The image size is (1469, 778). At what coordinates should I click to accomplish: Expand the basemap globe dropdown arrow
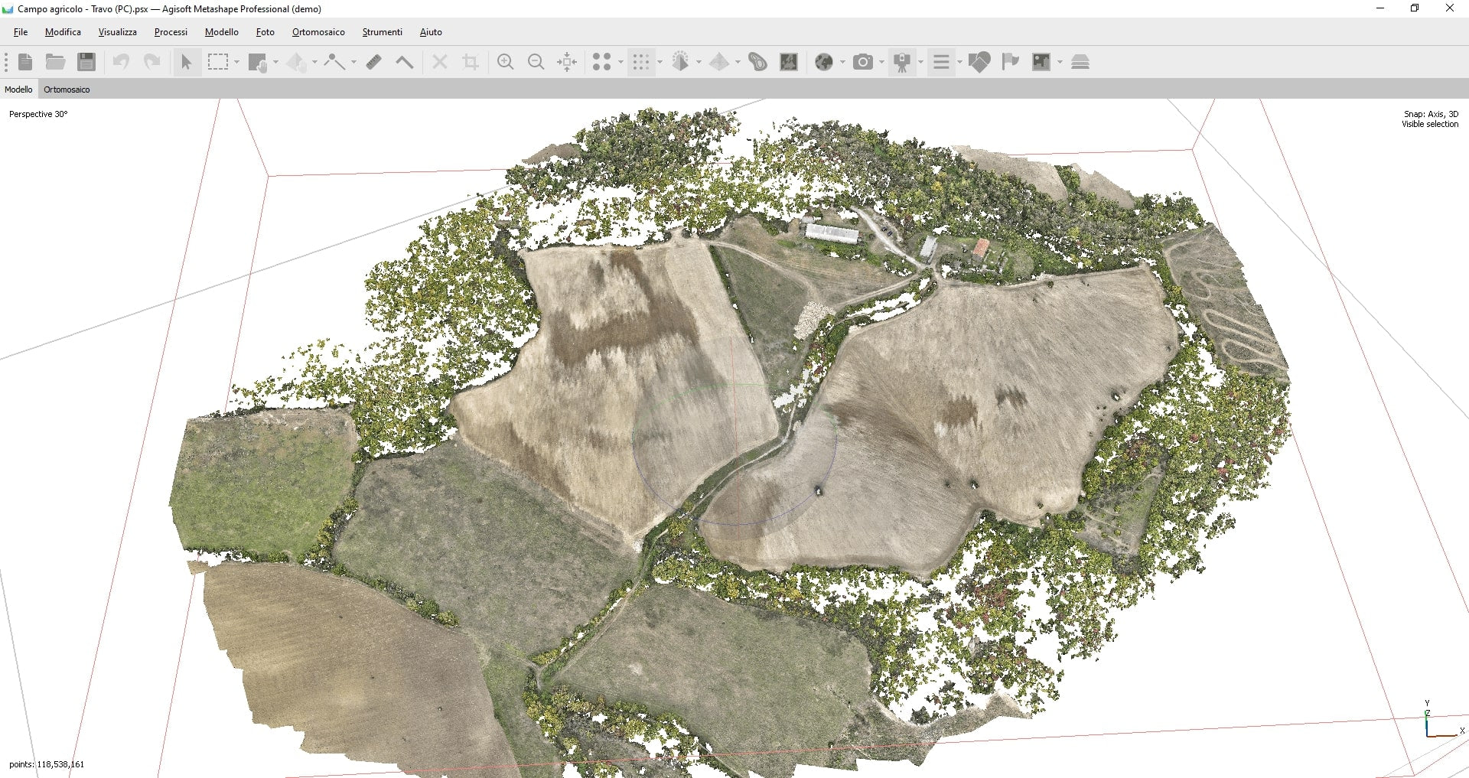842,62
